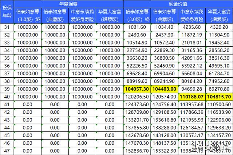Select age cell 47

[x=7, y=151]
